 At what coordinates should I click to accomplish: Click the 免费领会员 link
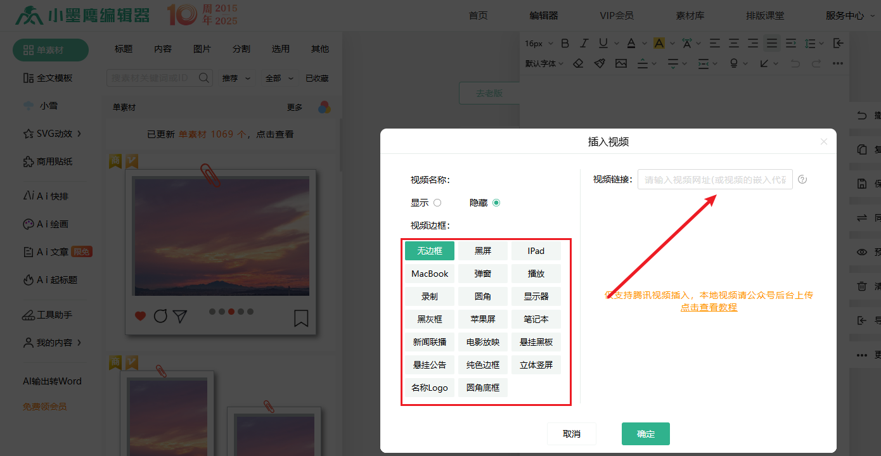tap(44, 407)
